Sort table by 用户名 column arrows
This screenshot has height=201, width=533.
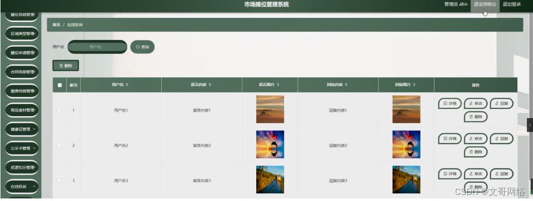127,85
